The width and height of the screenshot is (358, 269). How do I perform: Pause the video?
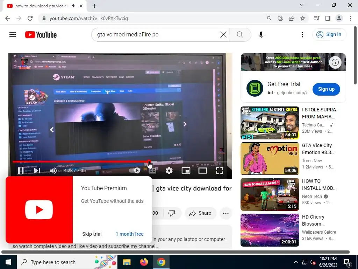tap(21, 171)
